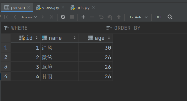The image size is (187, 101).
Task: Delete row with minus icon
Action: 92,17
